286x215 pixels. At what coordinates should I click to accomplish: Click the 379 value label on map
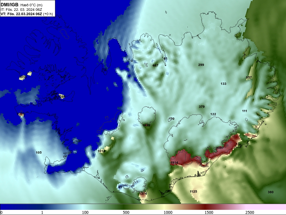202,107
